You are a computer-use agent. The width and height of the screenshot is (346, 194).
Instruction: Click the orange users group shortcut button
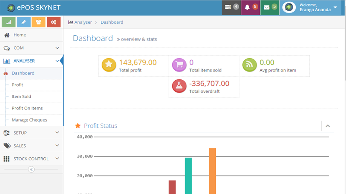click(x=38, y=22)
